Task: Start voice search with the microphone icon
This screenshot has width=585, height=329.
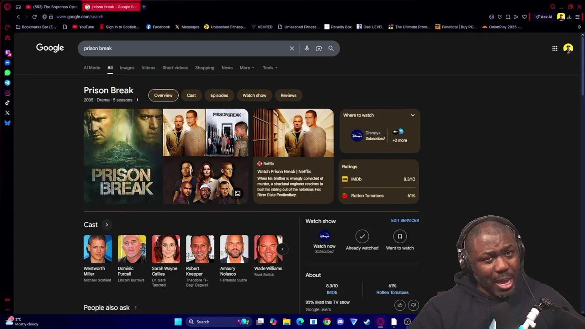Action: click(307, 48)
